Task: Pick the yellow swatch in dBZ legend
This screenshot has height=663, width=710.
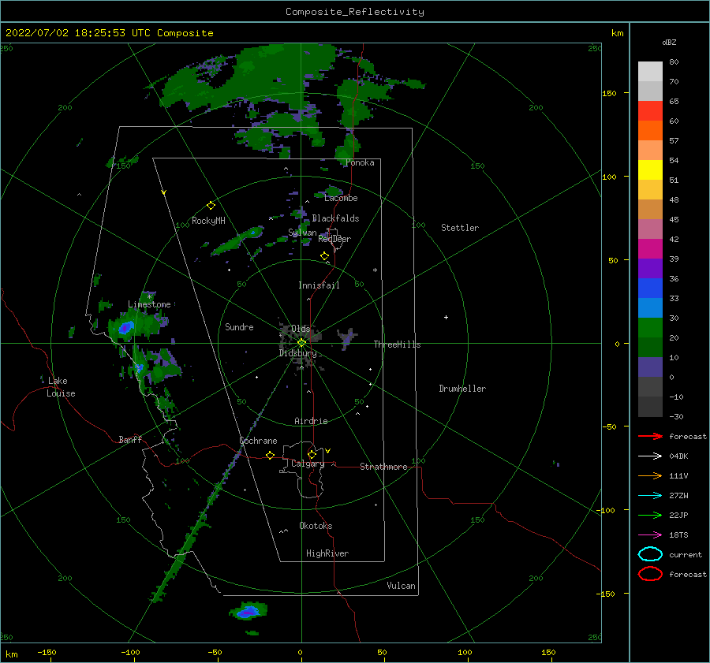Action: click(650, 169)
